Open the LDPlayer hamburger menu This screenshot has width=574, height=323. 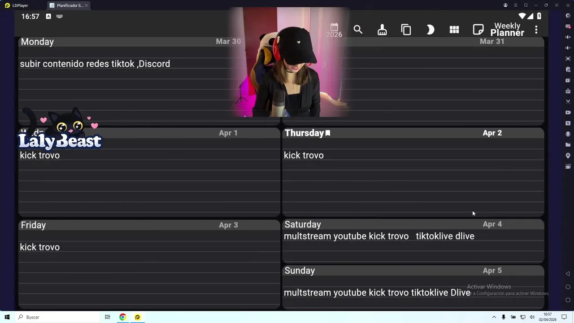(516, 5)
